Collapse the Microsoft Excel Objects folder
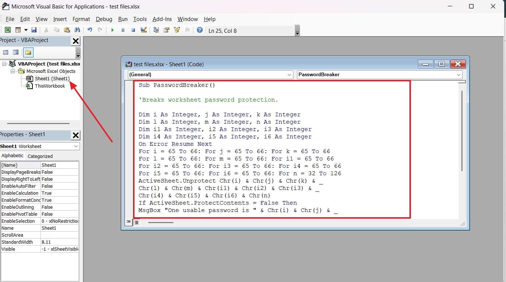 coord(13,71)
